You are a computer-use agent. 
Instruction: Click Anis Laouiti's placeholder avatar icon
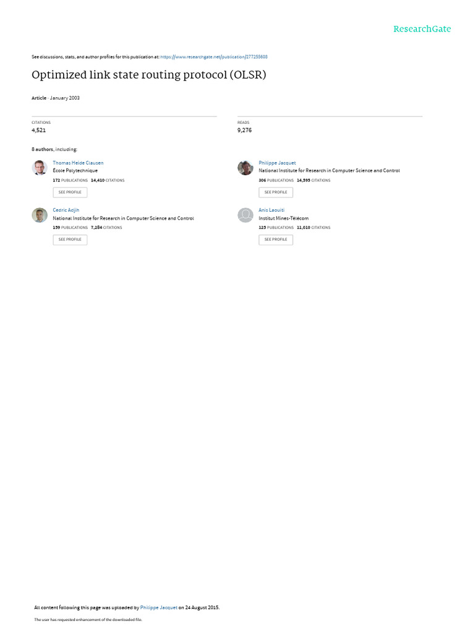click(245, 215)
